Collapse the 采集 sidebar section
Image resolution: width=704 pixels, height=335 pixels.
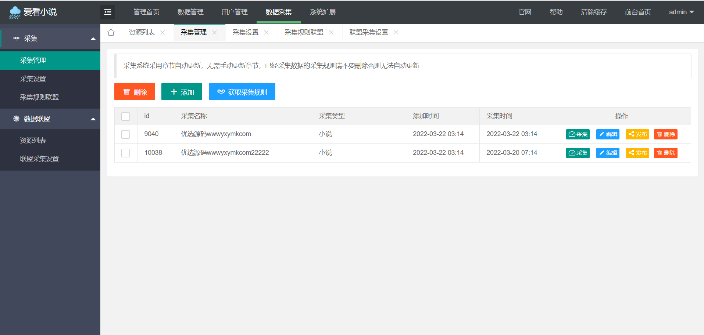50,39
